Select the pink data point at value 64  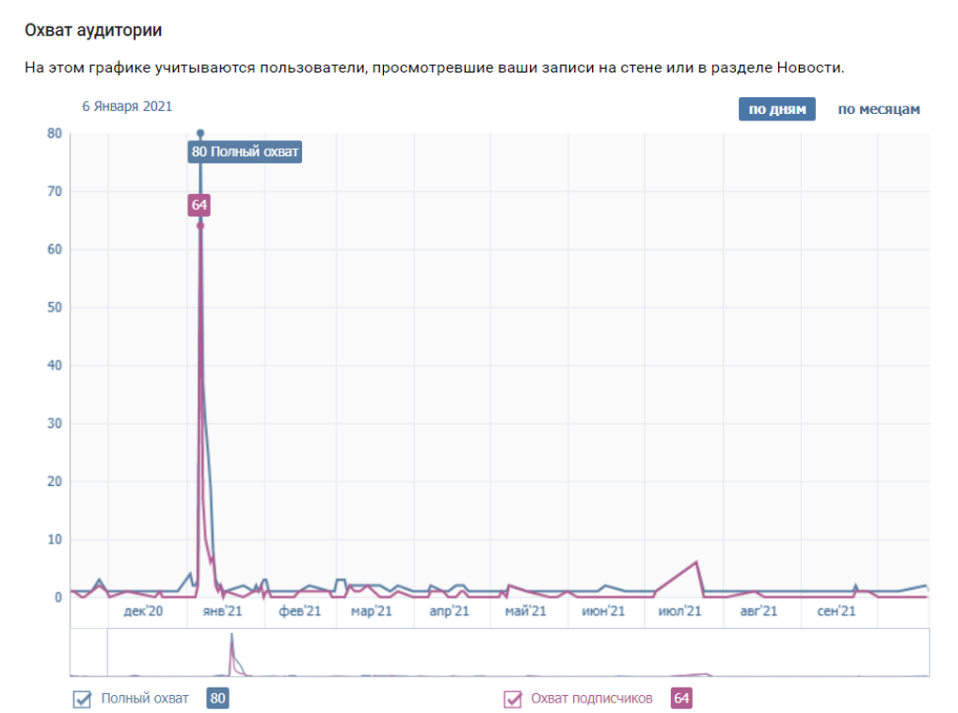tap(200, 225)
